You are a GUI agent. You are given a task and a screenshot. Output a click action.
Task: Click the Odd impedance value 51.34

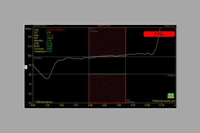[49, 43]
